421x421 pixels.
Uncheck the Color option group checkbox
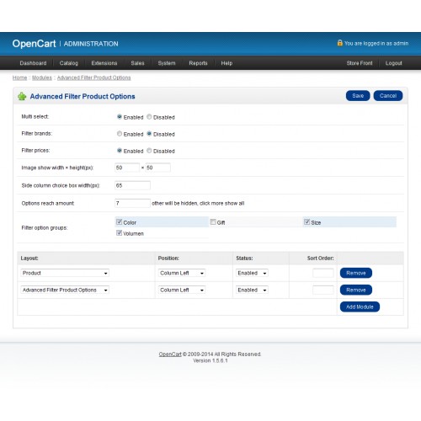(x=119, y=222)
